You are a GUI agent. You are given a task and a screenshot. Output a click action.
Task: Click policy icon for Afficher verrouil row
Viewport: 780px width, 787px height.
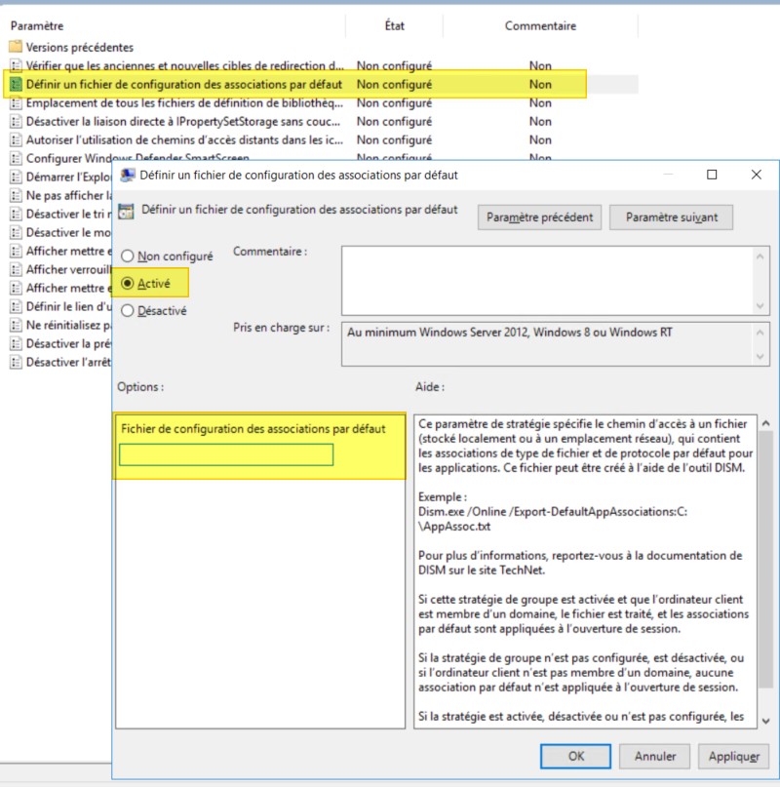pyautogui.click(x=16, y=269)
